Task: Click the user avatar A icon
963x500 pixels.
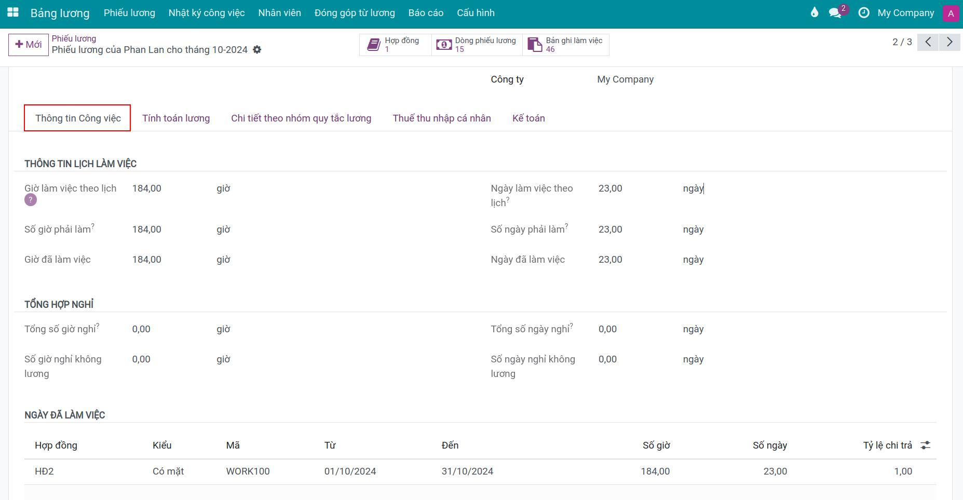Action: tap(951, 13)
